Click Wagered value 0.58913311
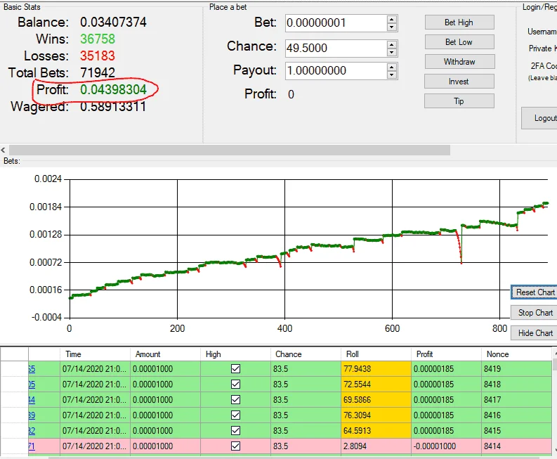 pyautogui.click(x=113, y=106)
